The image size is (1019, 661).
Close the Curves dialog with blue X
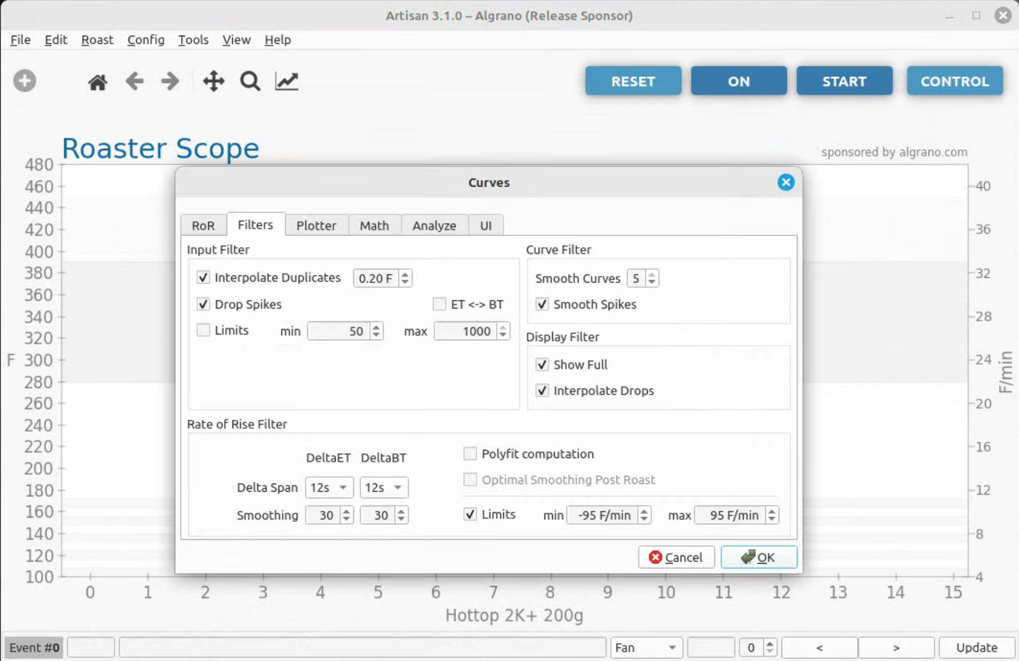click(x=786, y=183)
